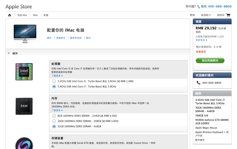Open 我的帐户 in top navigation
Screen dimensions: 237x149
click(x=206, y=15)
